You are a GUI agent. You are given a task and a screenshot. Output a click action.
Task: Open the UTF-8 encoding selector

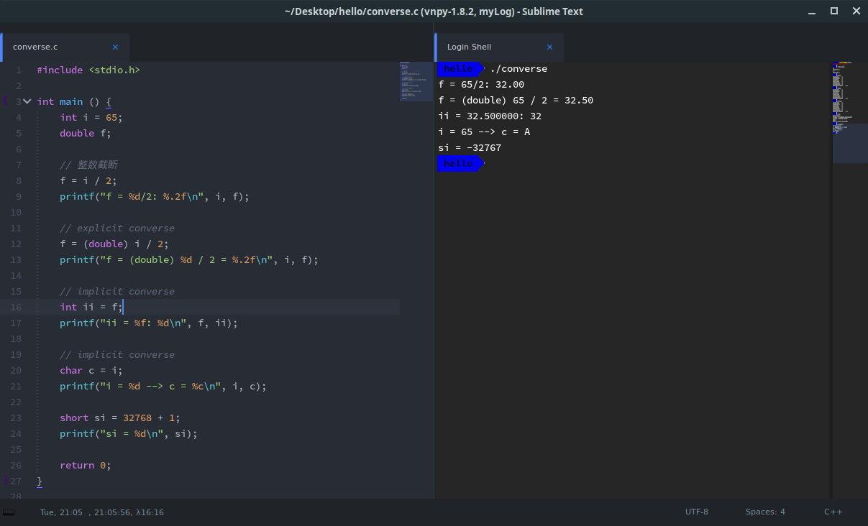696,512
